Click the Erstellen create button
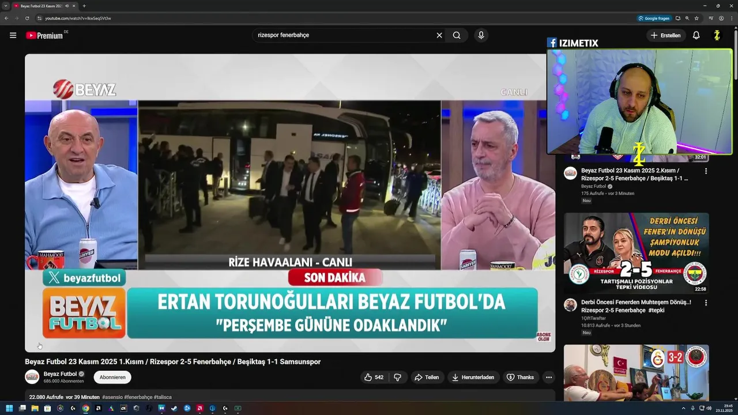Screen dimensions: 738x415 (665, 35)
